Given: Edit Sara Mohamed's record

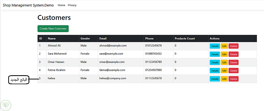Looking at the screenshot, I should (224, 54).
